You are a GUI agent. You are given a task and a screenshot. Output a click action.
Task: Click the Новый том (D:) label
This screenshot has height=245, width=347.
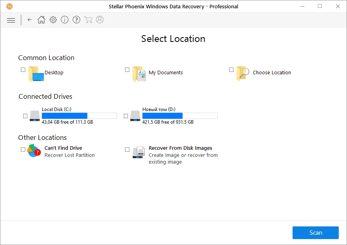click(159, 109)
